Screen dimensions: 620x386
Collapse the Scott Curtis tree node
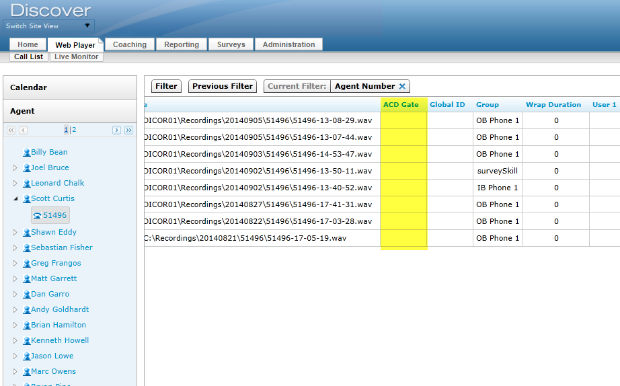[x=15, y=199]
